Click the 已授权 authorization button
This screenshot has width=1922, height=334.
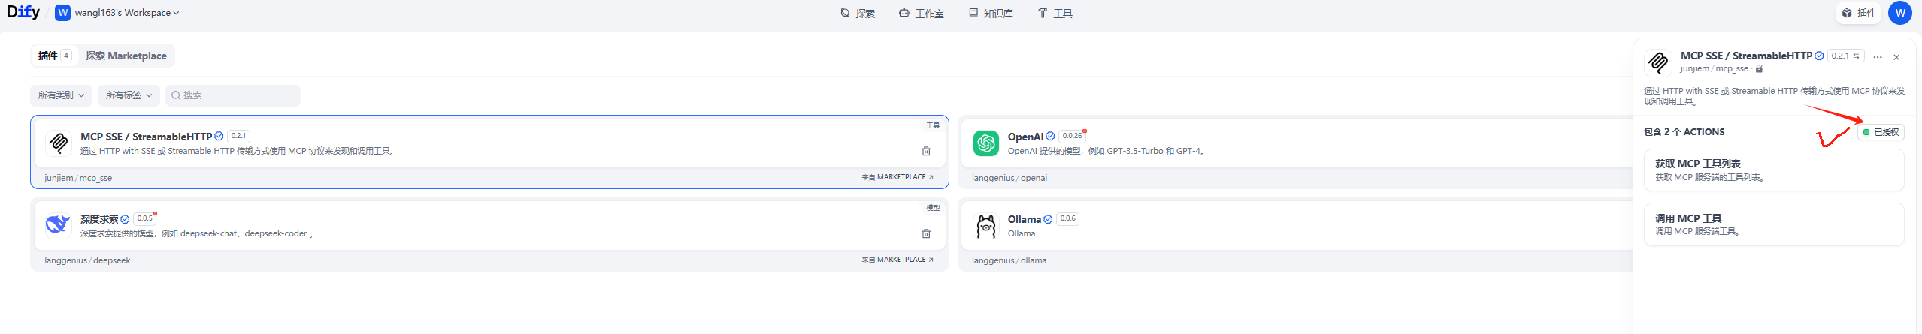pos(1881,132)
